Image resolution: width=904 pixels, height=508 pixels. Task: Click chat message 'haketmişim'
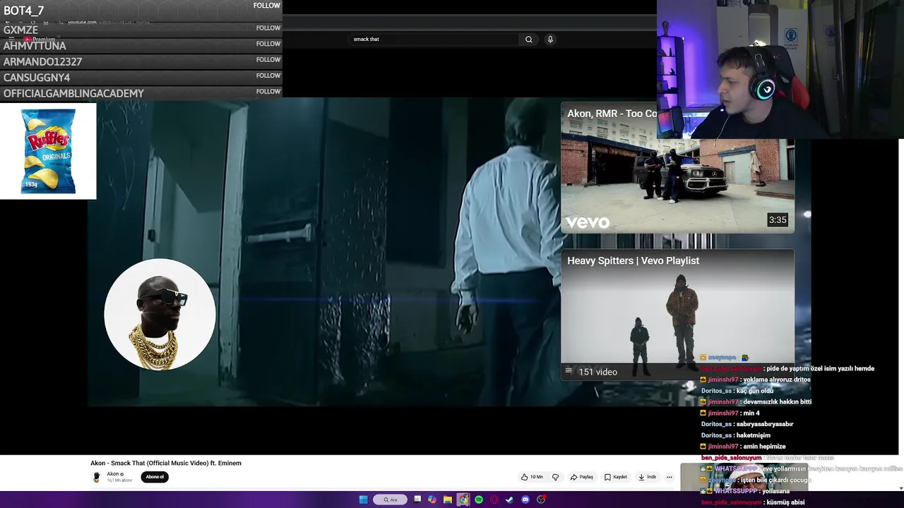754,436
